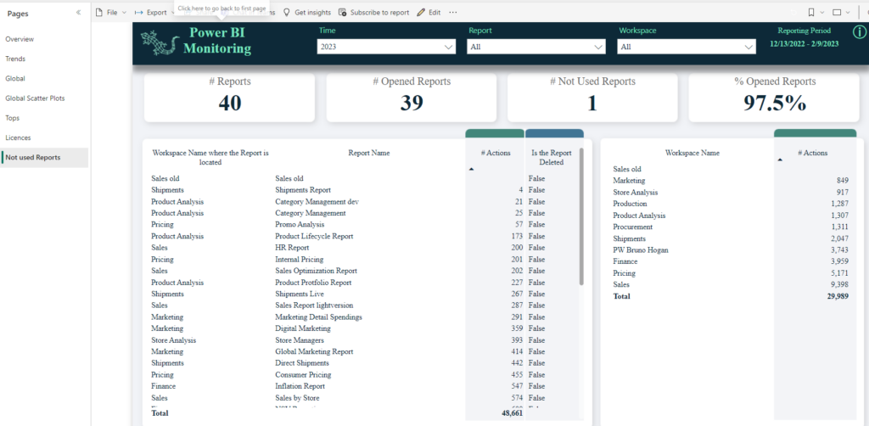This screenshot has width=869, height=426.
Task: Select the Promo Analysis report row
Action: [x=300, y=225]
